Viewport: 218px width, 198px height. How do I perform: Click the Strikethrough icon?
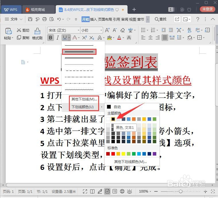click(75, 38)
